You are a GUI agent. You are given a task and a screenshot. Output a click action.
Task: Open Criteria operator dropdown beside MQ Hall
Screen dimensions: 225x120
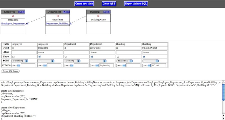pos(147,65)
